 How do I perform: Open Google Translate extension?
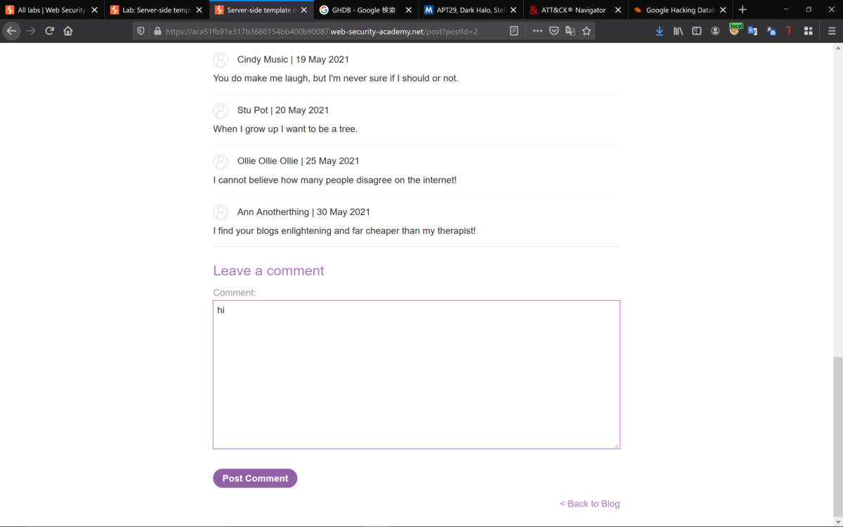(x=752, y=31)
